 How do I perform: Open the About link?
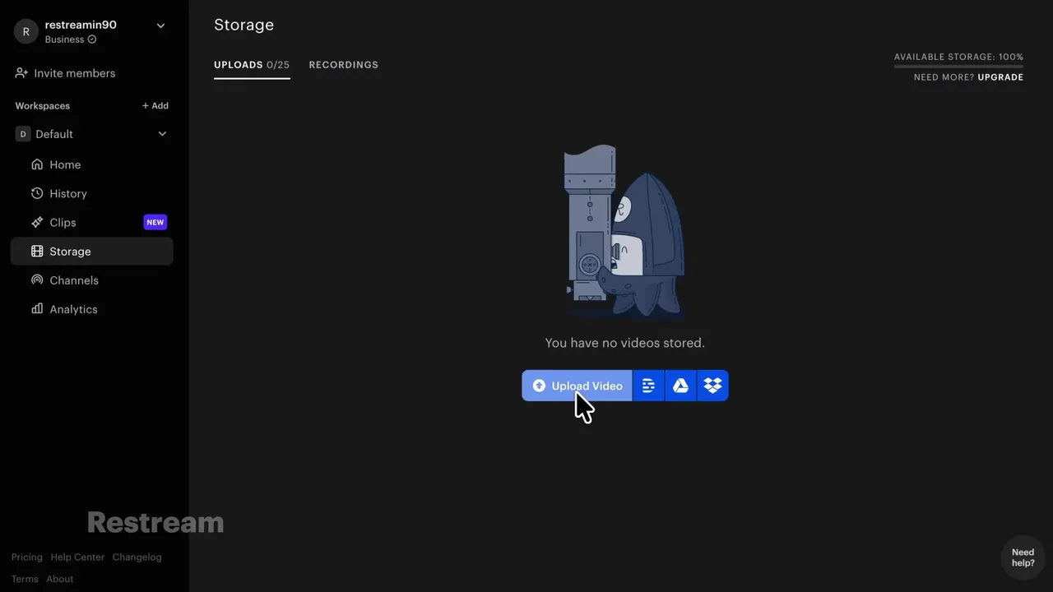[60, 579]
